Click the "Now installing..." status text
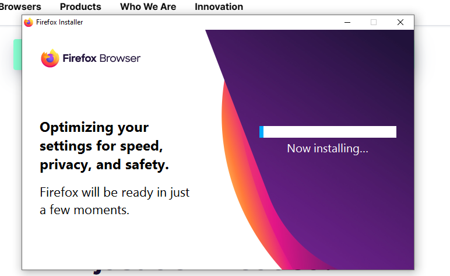Viewport: 450px width, 276px height. tap(328, 149)
